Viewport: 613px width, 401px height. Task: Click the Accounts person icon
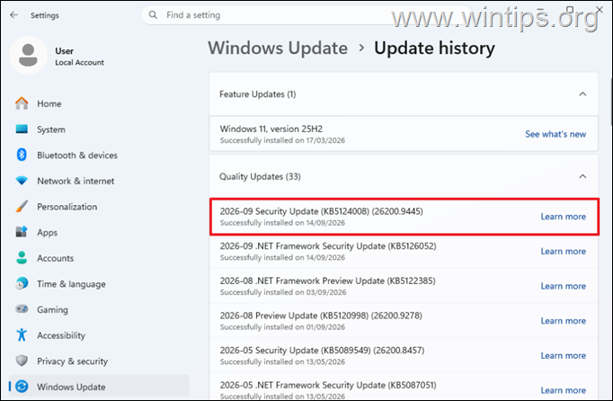pos(22,258)
